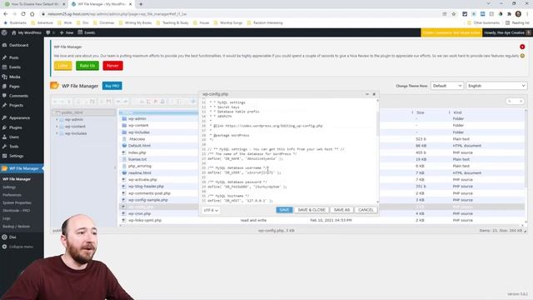Select public_html root in the folder tree
533x300 pixels.
(72, 112)
